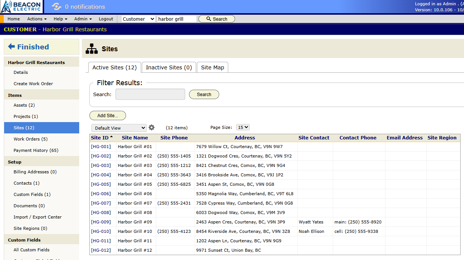
Task: Open site [HG-011]
Action: pyautogui.click(x=101, y=241)
